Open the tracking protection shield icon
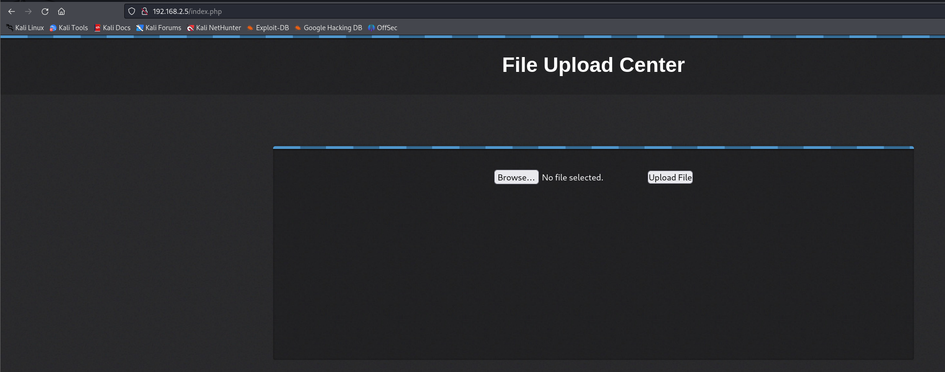This screenshot has width=945, height=372. click(132, 12)
